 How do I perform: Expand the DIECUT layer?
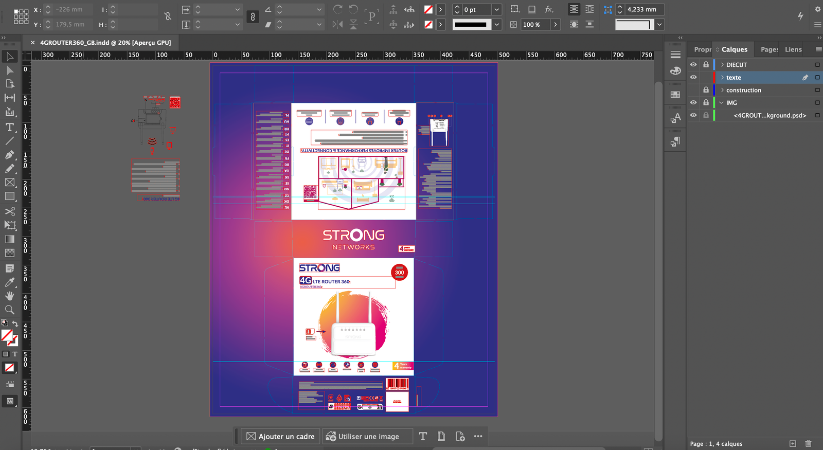(x=722, y=65)
